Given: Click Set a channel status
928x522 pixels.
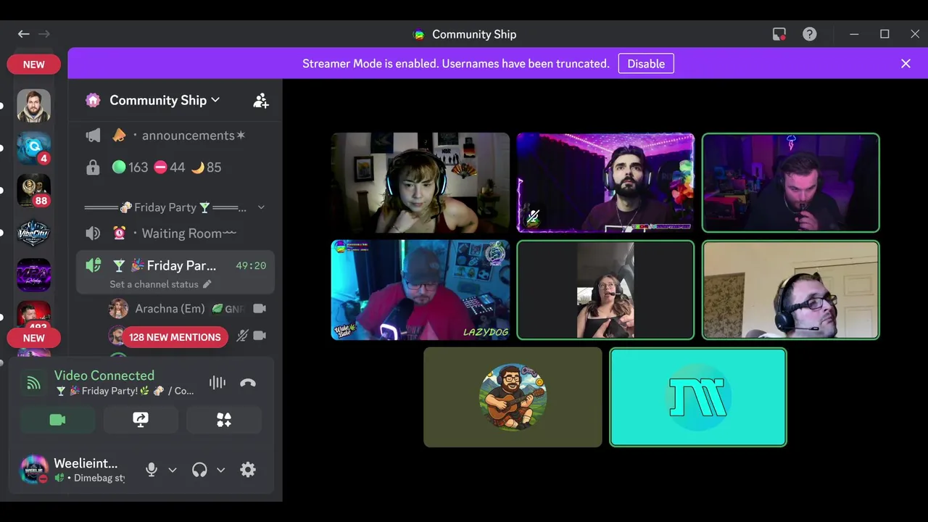Looking at the screenshot, I should click(x=159, y=284).
